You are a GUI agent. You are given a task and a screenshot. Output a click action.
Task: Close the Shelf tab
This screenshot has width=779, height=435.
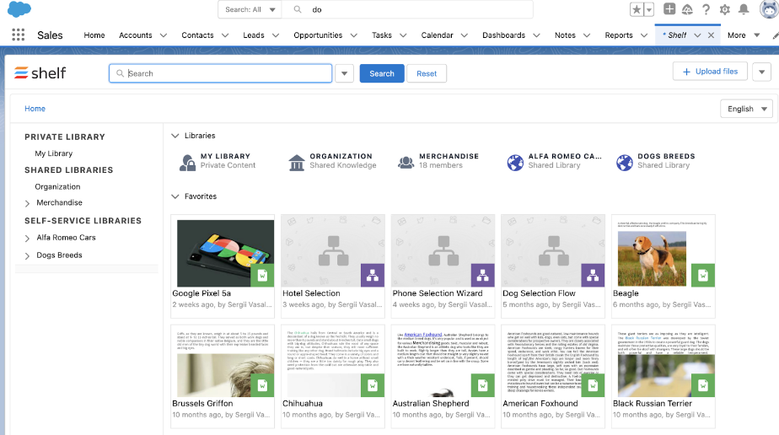pos(711,35)
